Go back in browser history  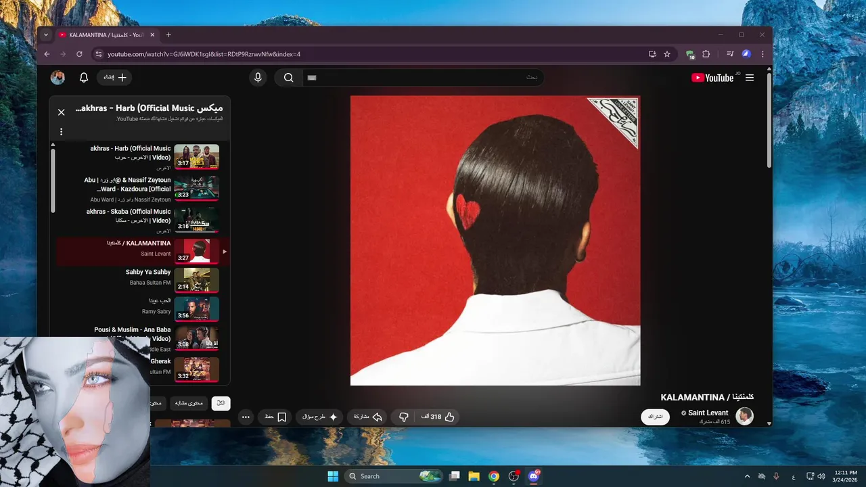(x=47, y=54)
